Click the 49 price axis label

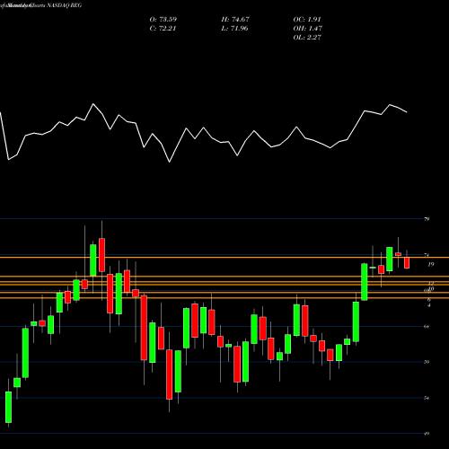point(427,434)
